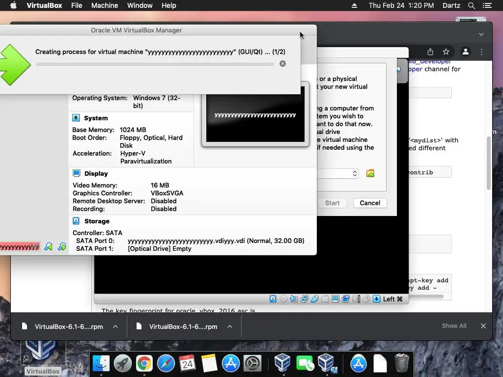The image size is (503, 377).
Task: Click the blue down-arrow keyboard capture icon
Action: point(377,299)
